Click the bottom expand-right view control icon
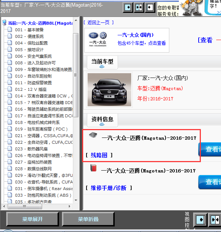This screenshot has height=232, width=221. coord(200,219)
